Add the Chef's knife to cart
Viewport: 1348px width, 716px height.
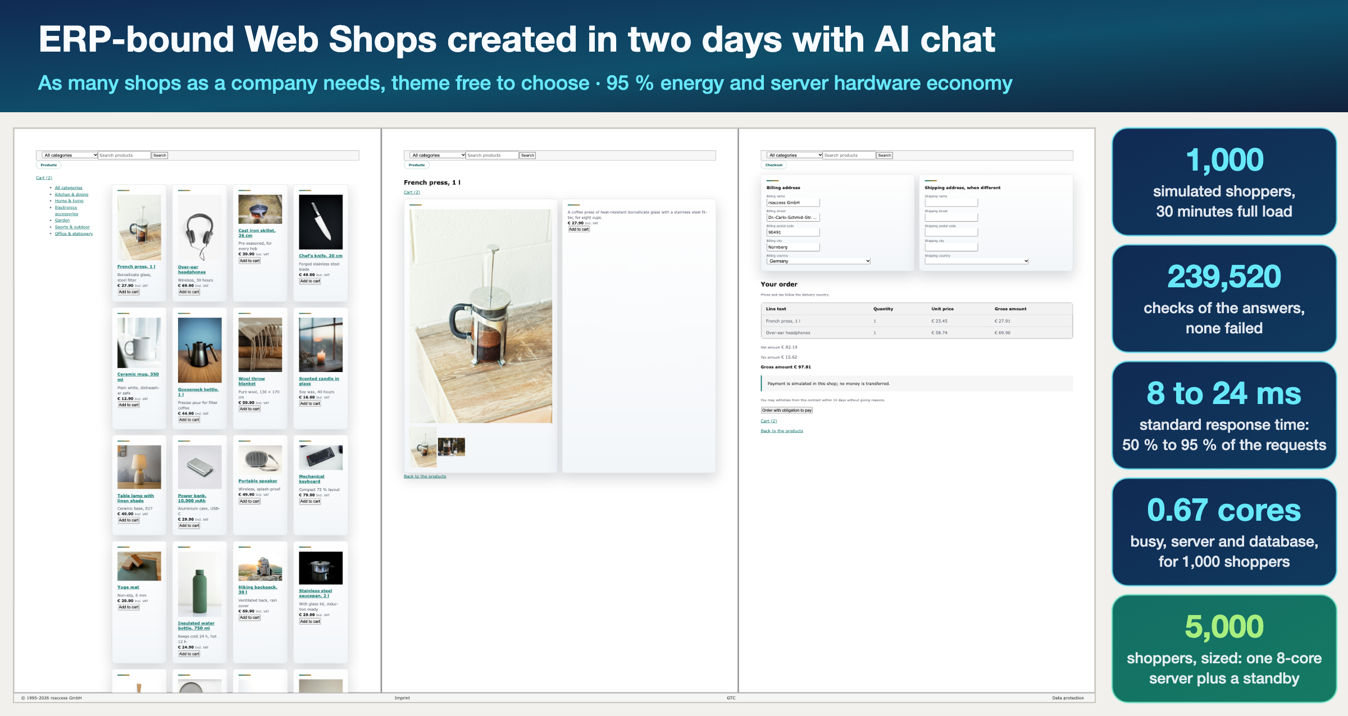pos(310,281)
